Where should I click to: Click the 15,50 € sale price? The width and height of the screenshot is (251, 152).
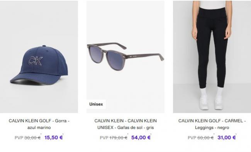(x=54, y=137)
